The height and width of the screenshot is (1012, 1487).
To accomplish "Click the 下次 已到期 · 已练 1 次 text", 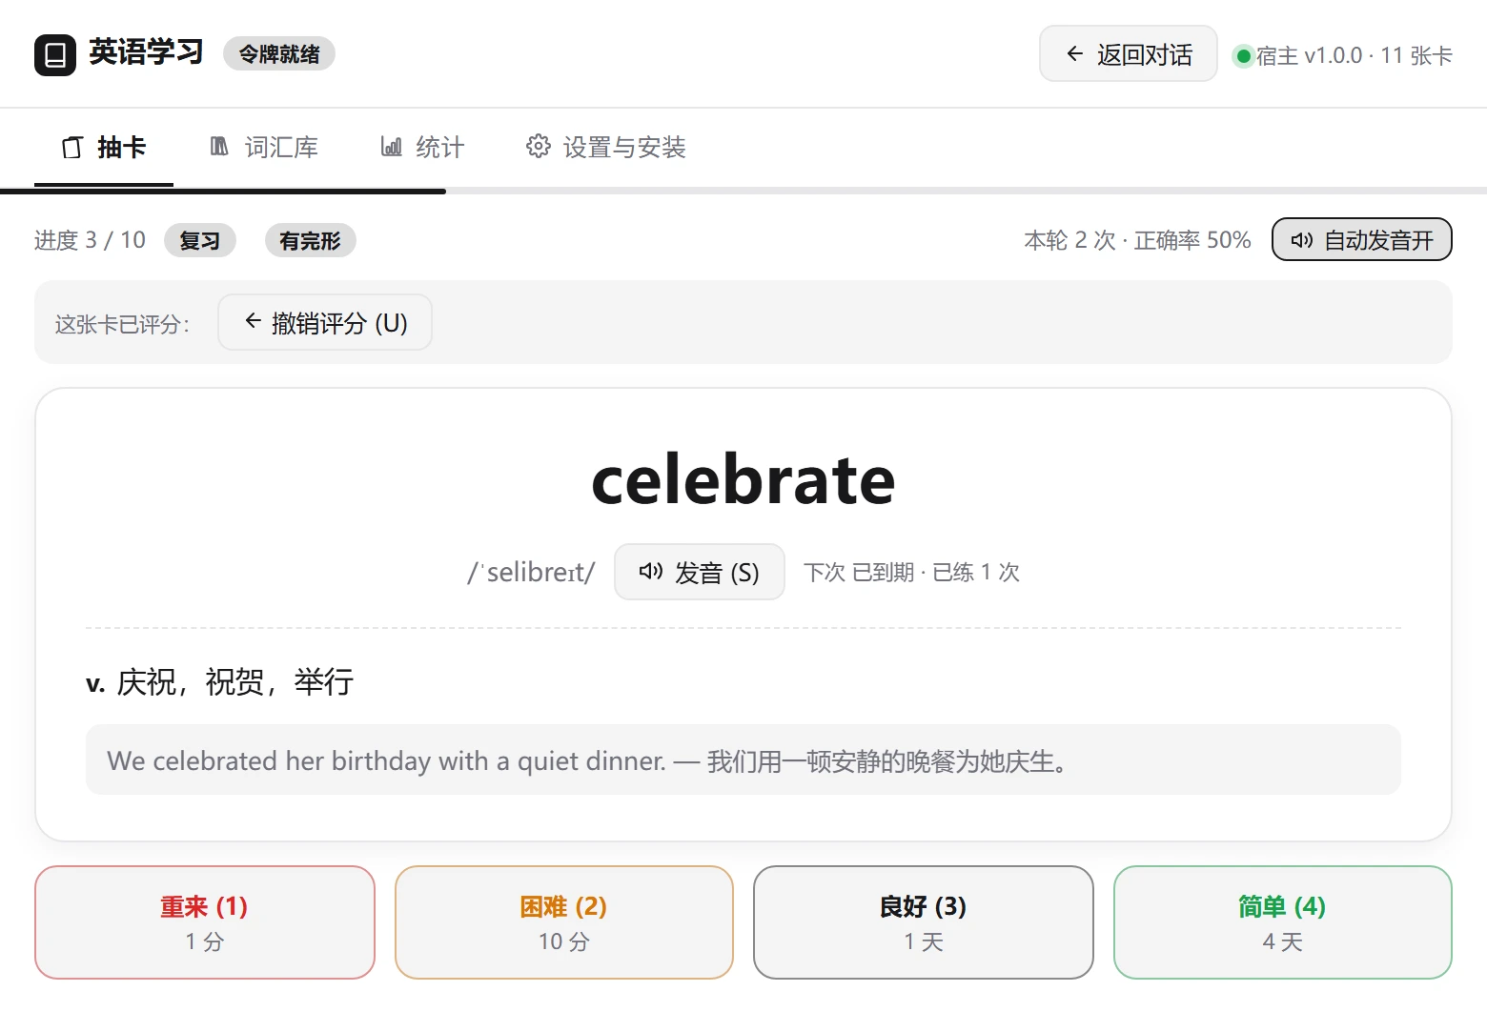I will pos(912,572).
